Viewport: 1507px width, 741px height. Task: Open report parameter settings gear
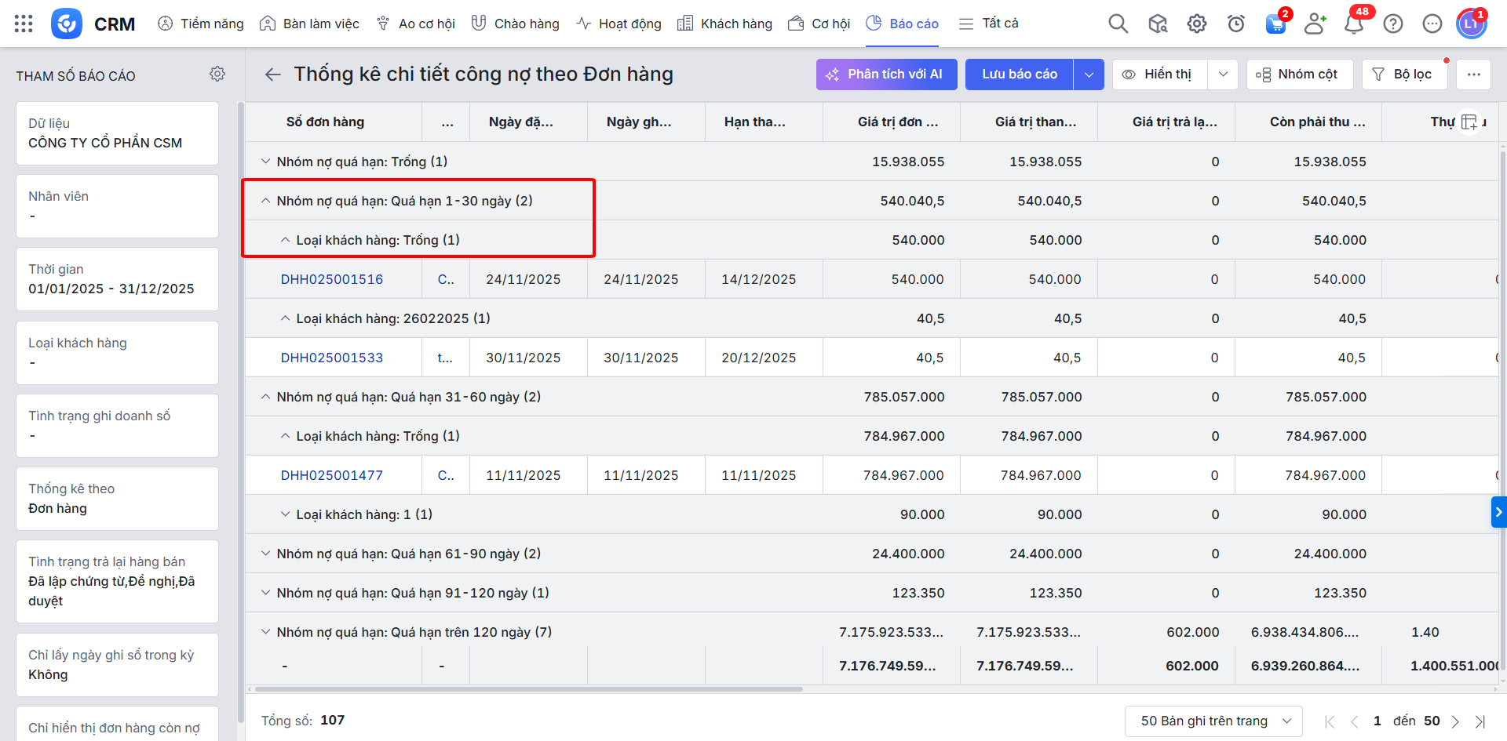tap(217, 74)
